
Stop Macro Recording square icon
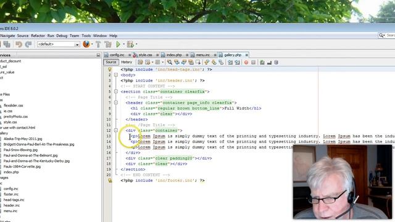coord(253,62)
